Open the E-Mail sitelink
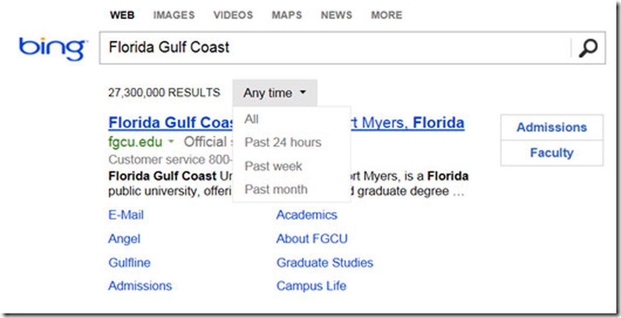Viewport: 621px width, 318px height. 126,215
